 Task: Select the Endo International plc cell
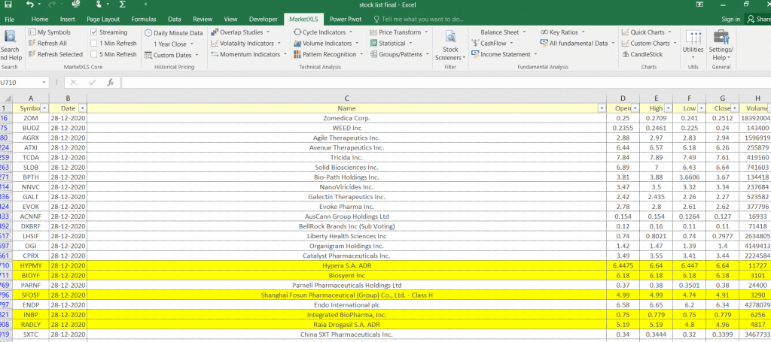click(x=346, y=304)
